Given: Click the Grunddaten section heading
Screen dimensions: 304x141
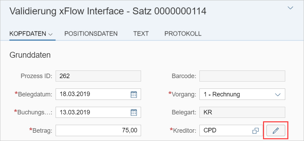Looking at the screenshot, I should [30, 55].
